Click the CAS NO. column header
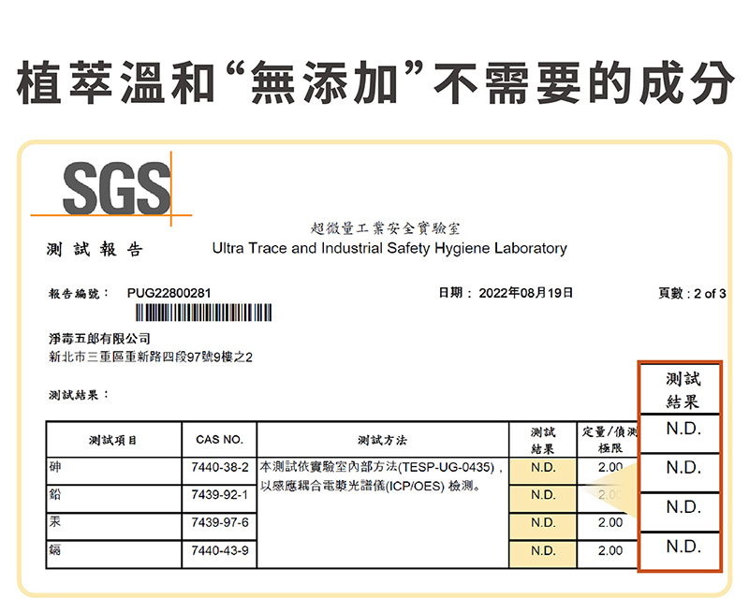Viewport: 749px width, 613px height. coord(219,440)
